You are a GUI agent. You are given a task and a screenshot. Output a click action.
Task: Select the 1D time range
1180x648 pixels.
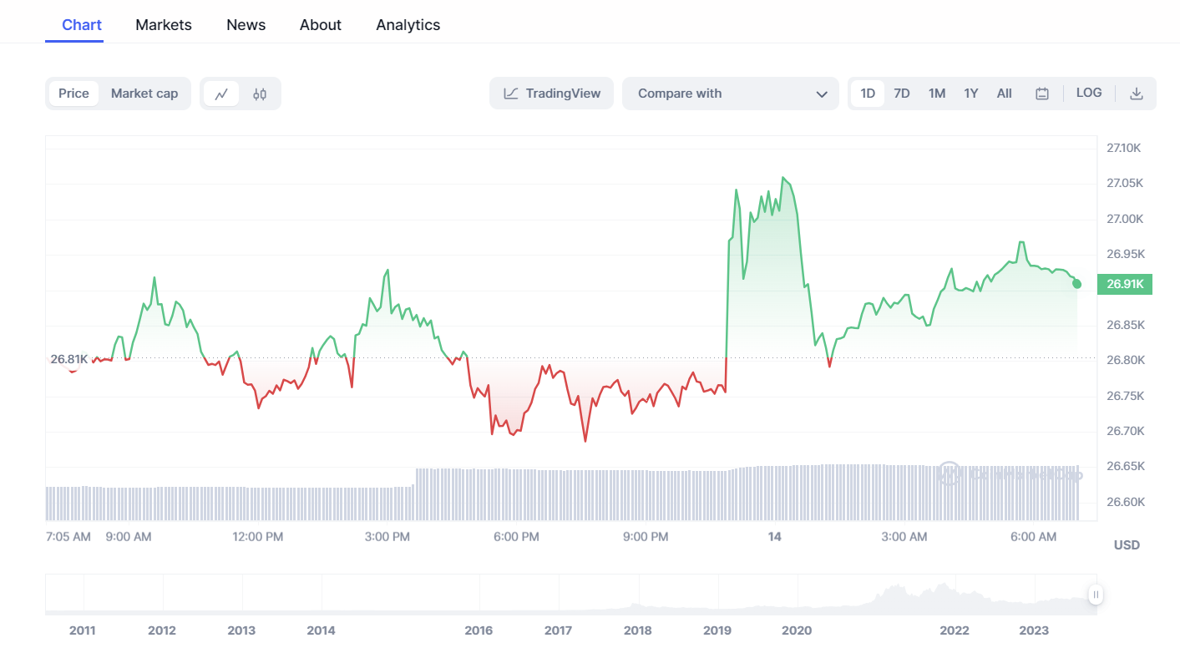tap(868, 94)
